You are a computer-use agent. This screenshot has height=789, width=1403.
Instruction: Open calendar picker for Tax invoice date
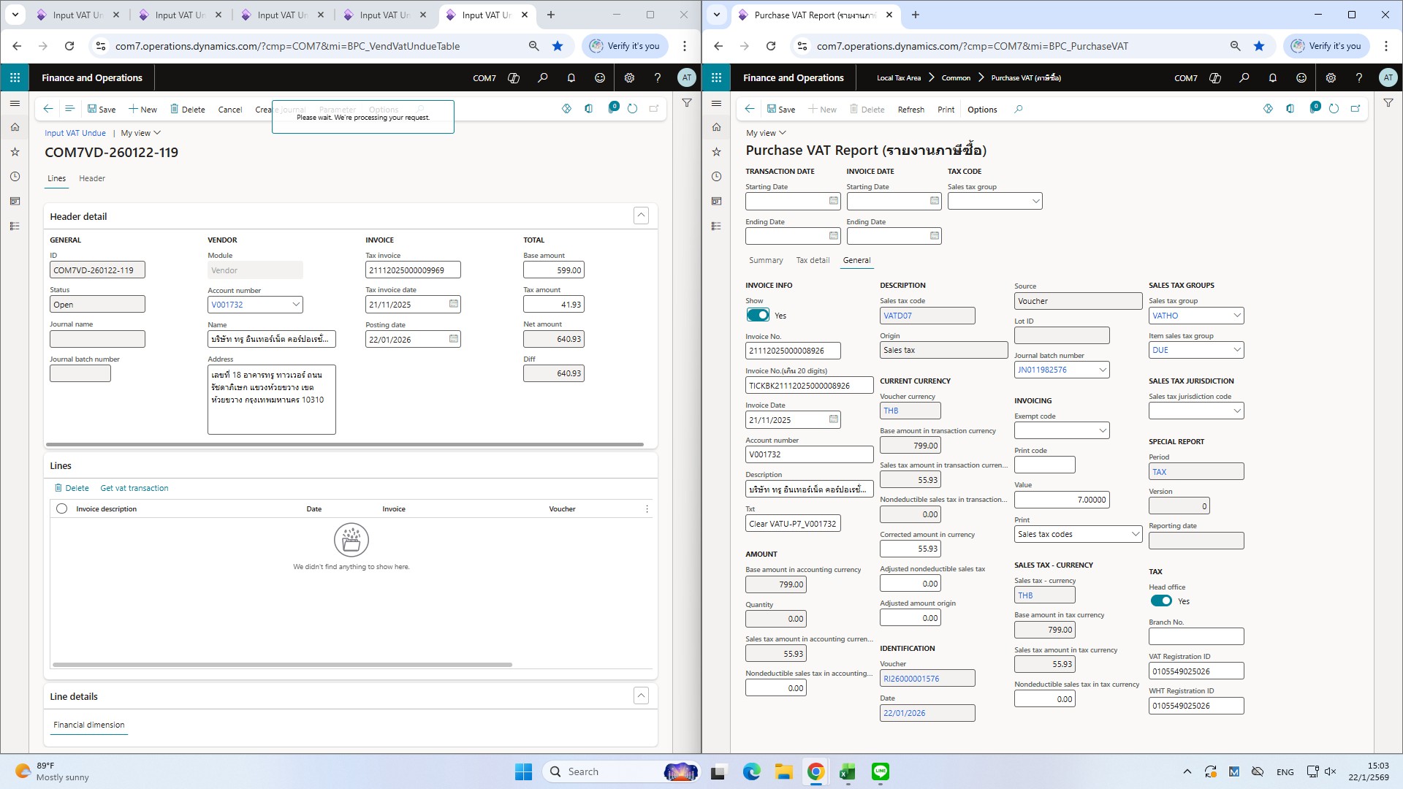pyautogui.click(x=453, y=304)
